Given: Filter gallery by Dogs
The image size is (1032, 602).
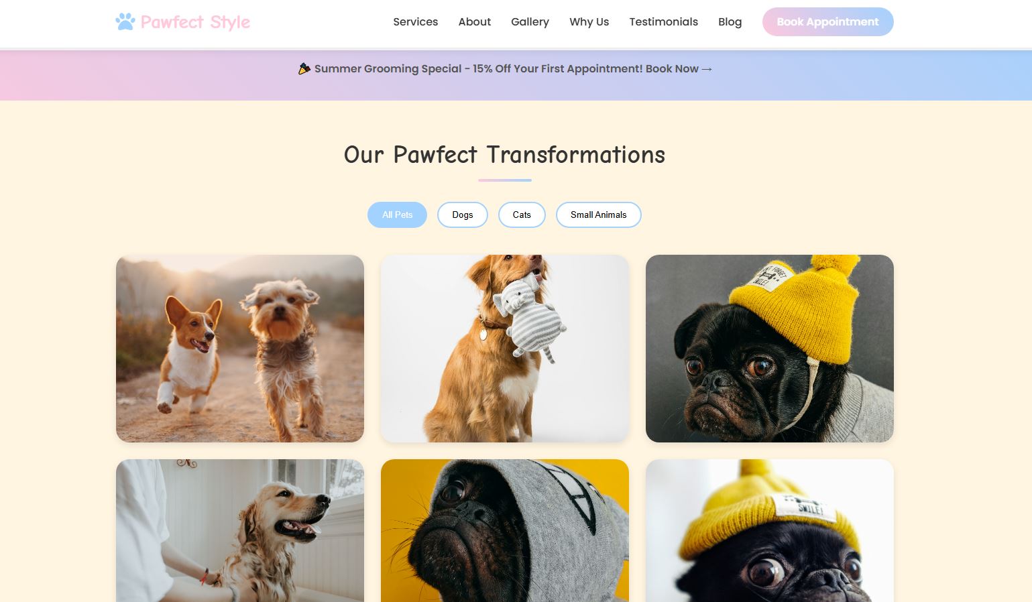Looking at the screenshot, I should click(462, 215).
